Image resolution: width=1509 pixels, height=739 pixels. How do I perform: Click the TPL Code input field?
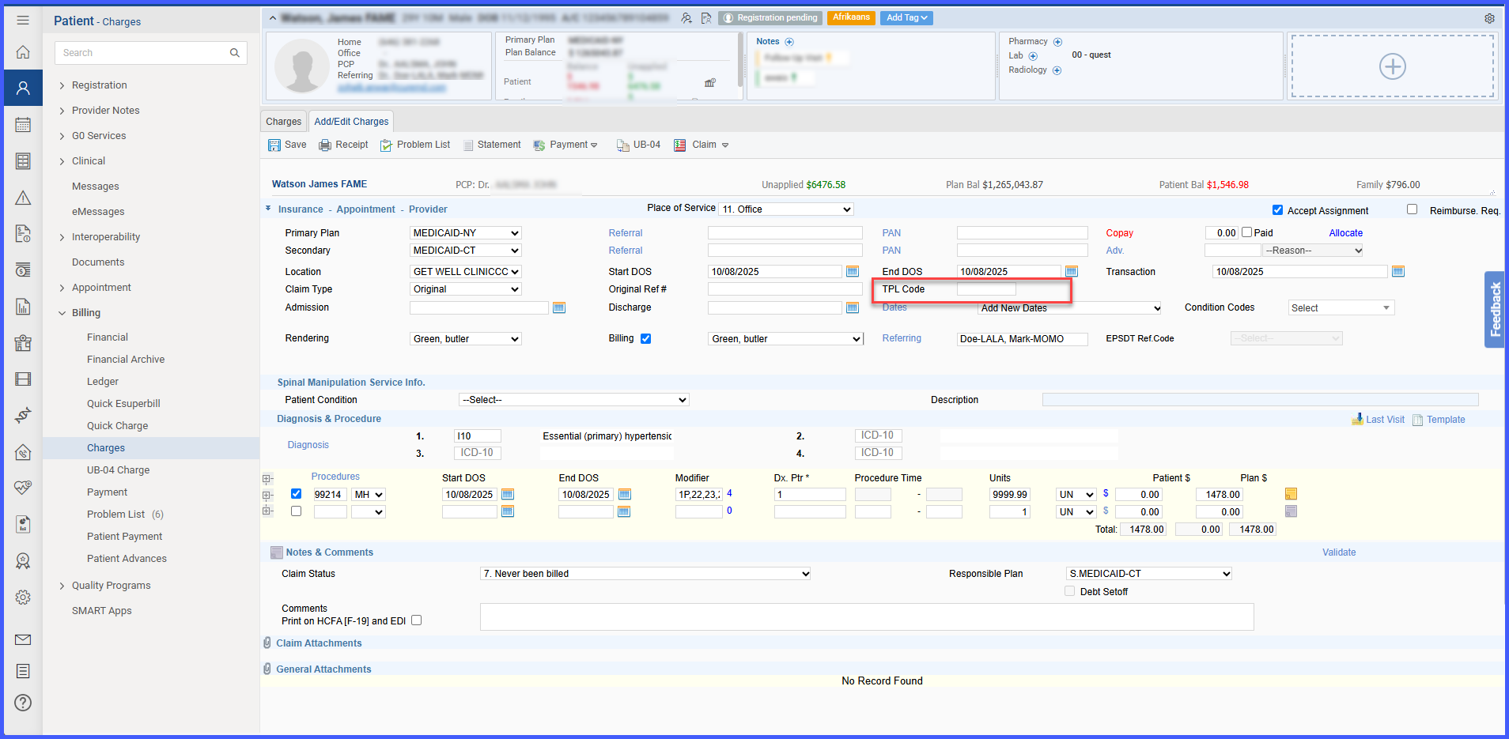click(x=986, y=289)
